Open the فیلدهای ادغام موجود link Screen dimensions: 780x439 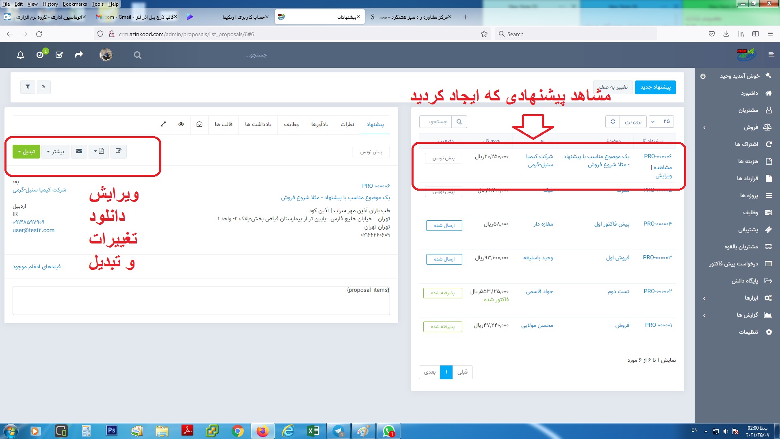tap(37, 267)
